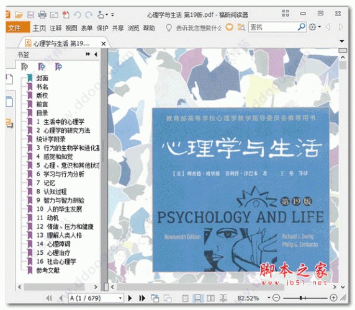The image size is (355, 310).
Task: Click the folder search icon
Action: point(241,27)
